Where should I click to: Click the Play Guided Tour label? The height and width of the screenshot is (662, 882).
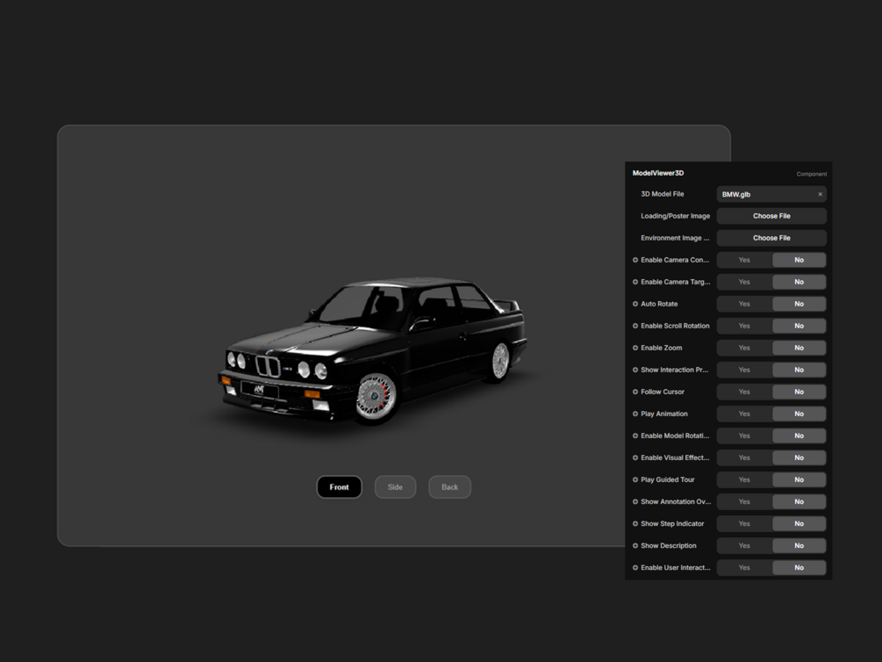point(667,479)
